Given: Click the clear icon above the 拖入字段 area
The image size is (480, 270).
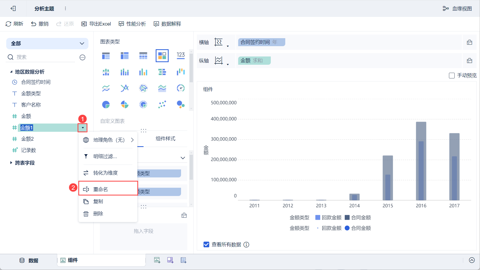Looking at the screenshot, I should click(184, 215).
